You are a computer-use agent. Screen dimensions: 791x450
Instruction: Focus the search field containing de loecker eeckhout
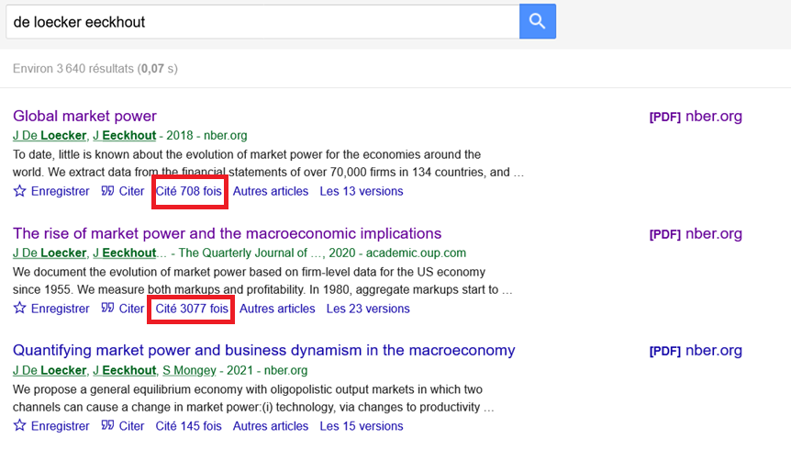(x=262, y=22)
